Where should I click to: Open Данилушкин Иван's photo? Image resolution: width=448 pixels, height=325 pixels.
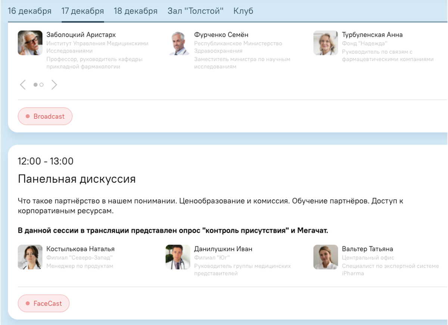[178, 257]
